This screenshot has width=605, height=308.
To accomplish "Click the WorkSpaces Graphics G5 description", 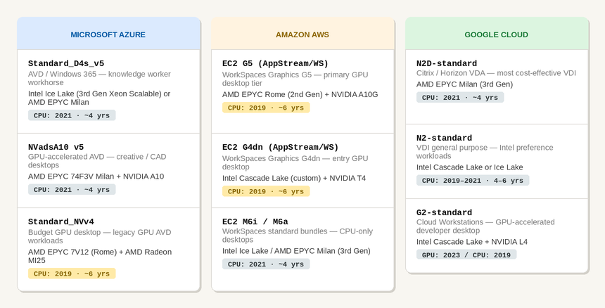I will pyautogui.click(x=295, y=79).
